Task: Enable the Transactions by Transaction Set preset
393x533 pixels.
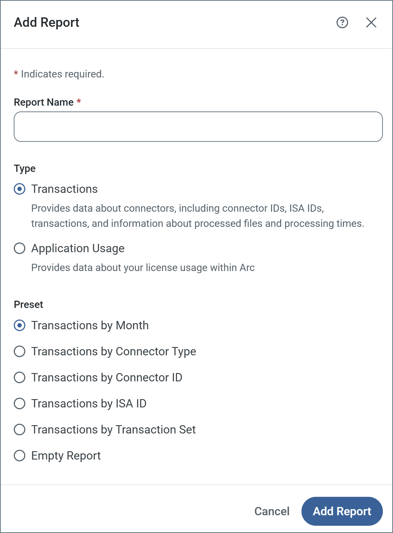Action: (x=20, y=430)
